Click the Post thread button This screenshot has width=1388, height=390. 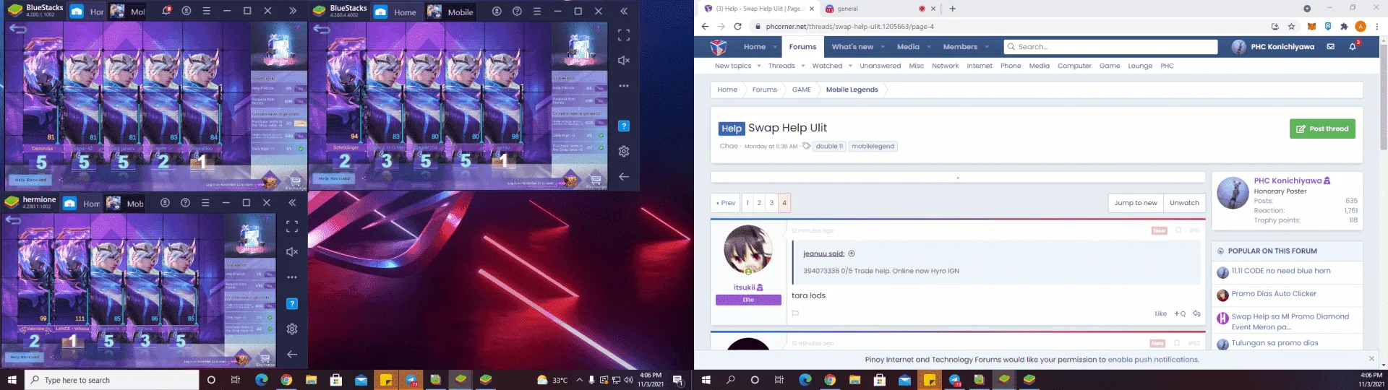click(x=1322, y=129)
